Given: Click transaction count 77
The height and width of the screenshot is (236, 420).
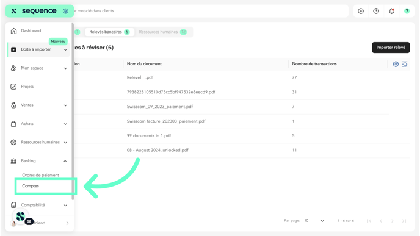Looking at the screenshot, I should [x=294, y=77].
